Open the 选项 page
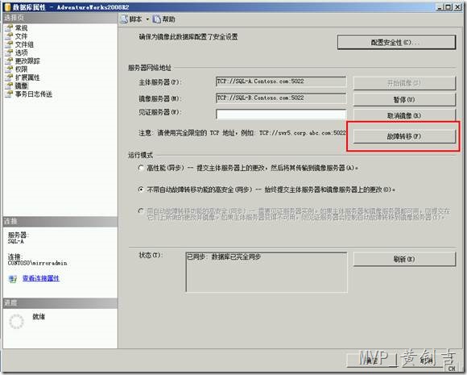The width and height of the screenshot is (467, 375). coord(22,52)
